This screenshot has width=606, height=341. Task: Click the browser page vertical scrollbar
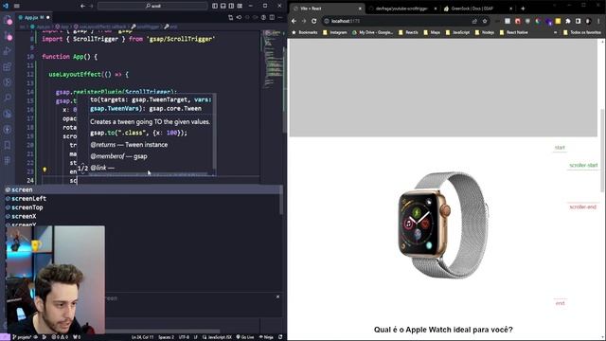pyautogui.click(x=603, y=151)
